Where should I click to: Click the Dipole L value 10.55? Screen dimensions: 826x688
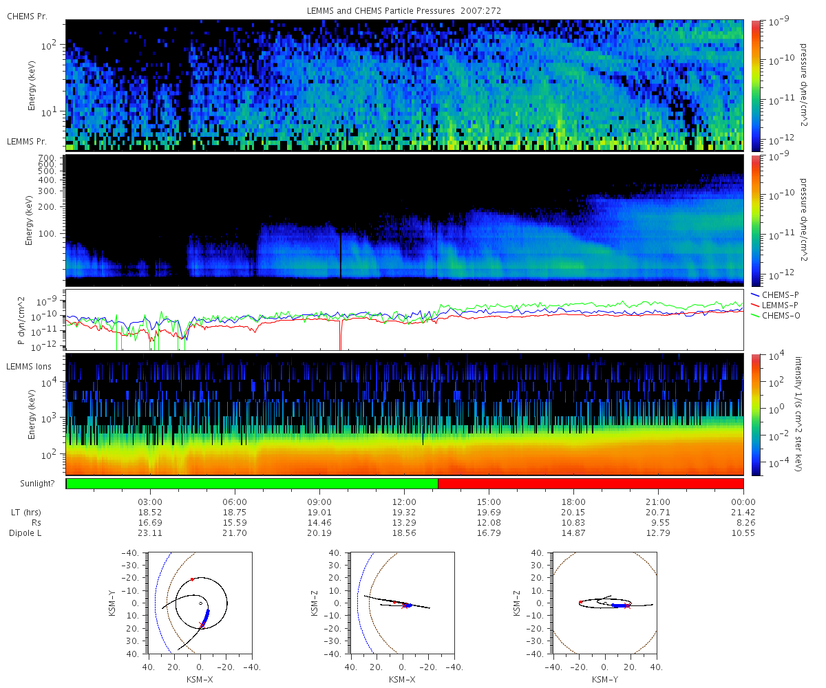point(743,533)
